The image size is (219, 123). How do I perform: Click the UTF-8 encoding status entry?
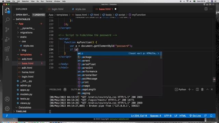[x=168, y=116]
